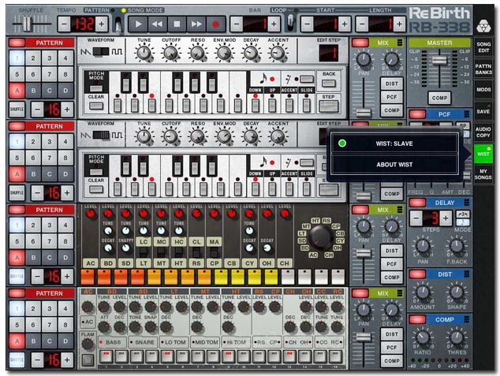Open the Pattn Banks sidebar panel

[x=483, y=69]
